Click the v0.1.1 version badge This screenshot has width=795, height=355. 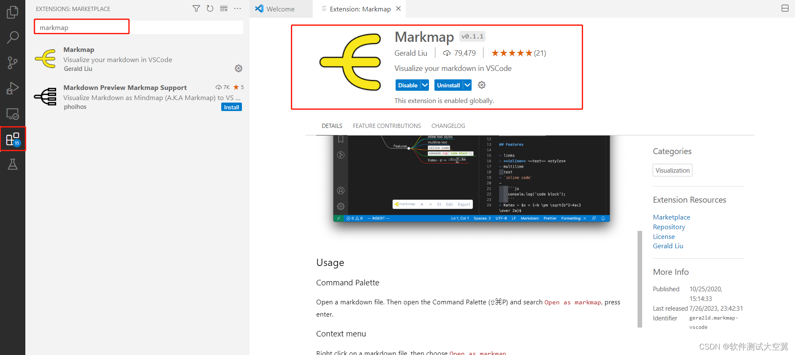[x=472, y=37]
